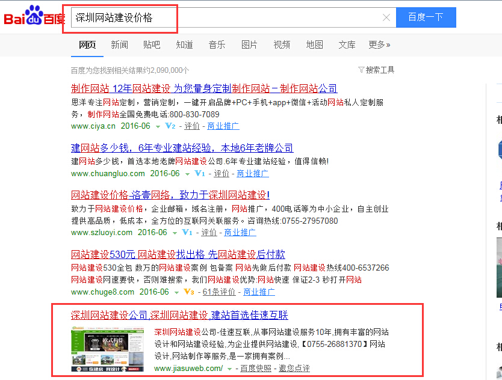Open result titled 网站建设530元 网站建设找出格
502x380 pixels.
point(178,254)
